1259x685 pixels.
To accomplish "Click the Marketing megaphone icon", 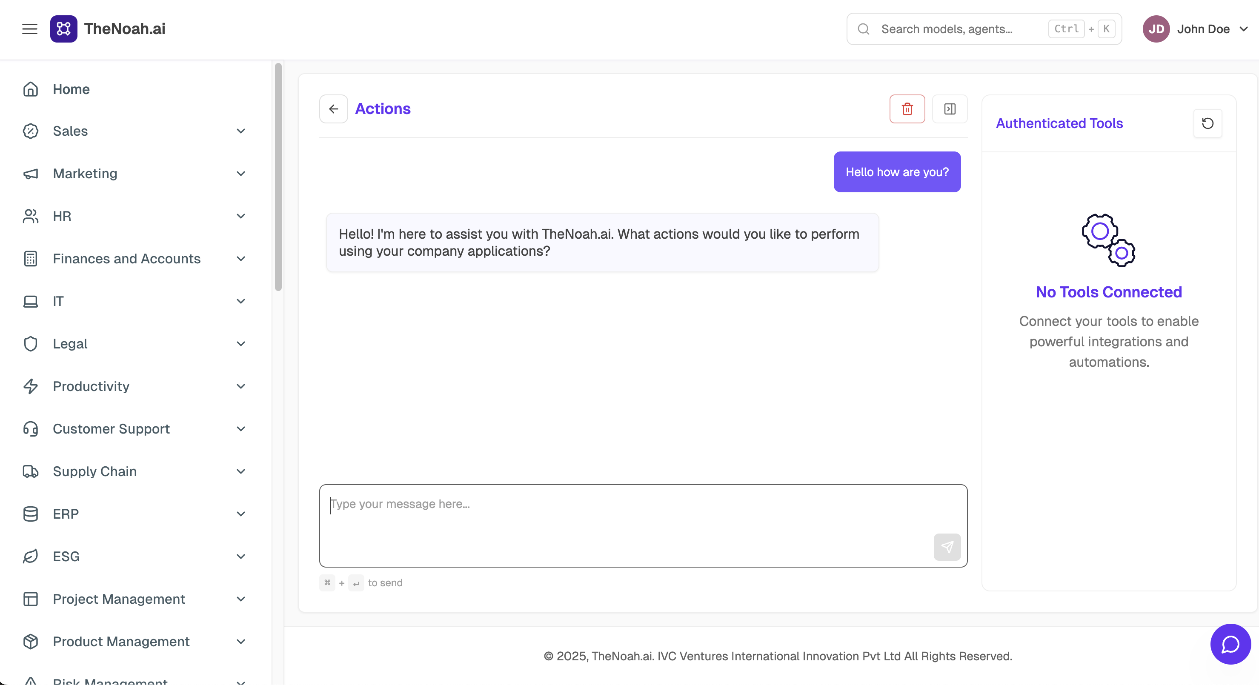I will (x=30, y=174).
